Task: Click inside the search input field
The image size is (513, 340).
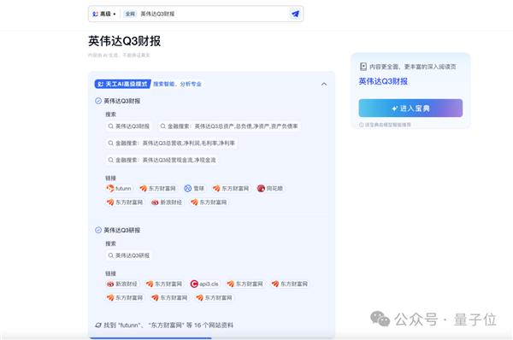Action: click(213, 14)
